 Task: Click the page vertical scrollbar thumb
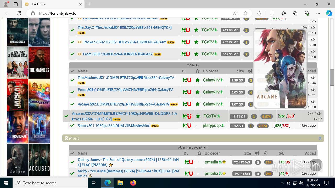click(332, 78)
